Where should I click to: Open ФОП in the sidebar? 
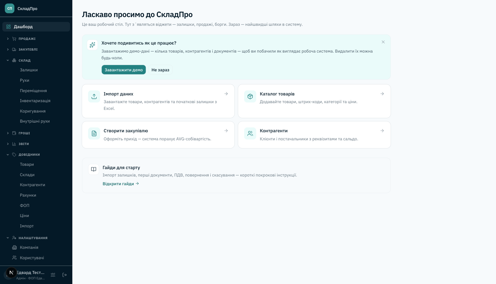tap(24, 206)
